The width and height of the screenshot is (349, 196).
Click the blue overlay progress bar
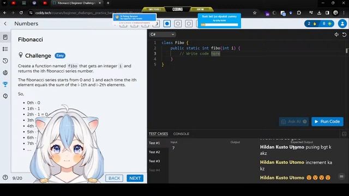[x=219, y=25]
